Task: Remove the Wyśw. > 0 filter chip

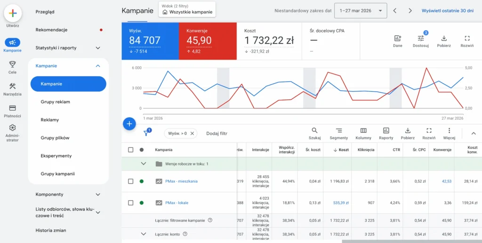Action: point(192,133)
